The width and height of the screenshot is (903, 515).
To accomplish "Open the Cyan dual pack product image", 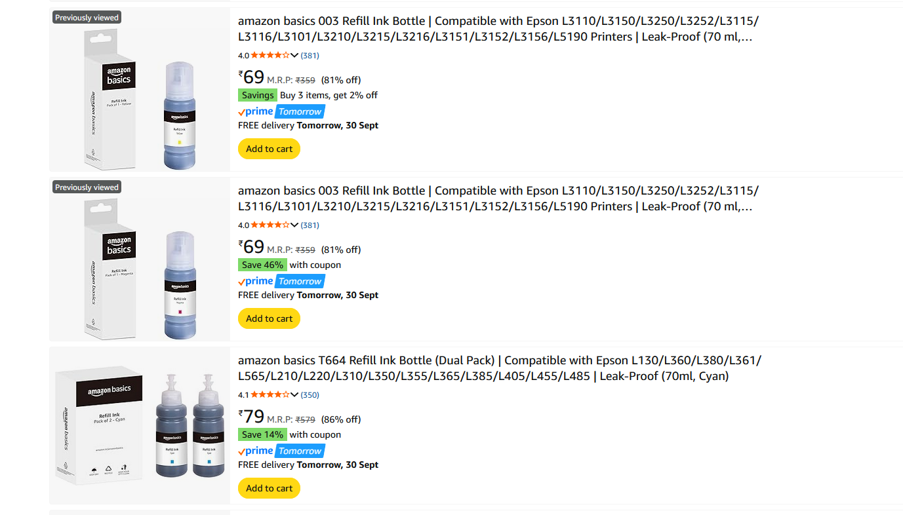I will coord(140,427).
